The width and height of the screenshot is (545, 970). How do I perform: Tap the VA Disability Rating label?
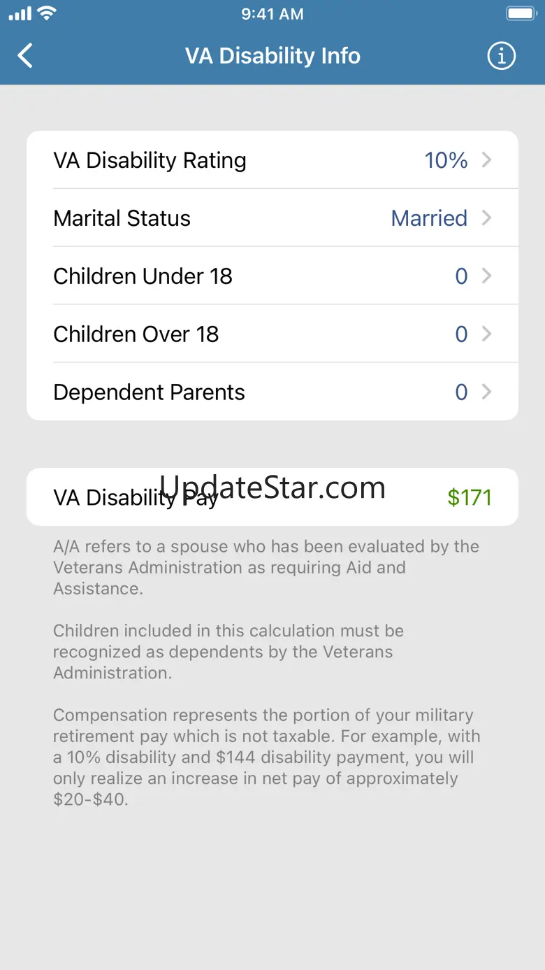click(x=150, y=160)
